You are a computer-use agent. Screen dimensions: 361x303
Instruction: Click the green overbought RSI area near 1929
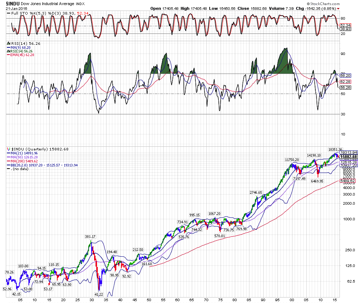click(x=88, y=66)
